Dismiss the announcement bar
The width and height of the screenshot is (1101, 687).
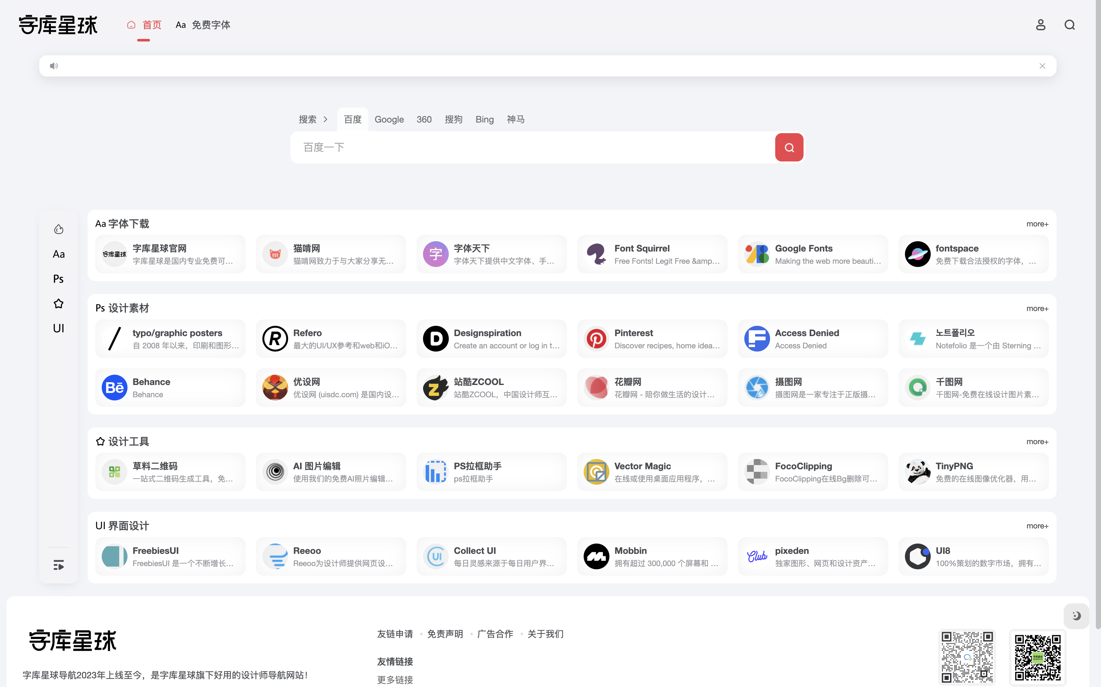[1042, 66]
